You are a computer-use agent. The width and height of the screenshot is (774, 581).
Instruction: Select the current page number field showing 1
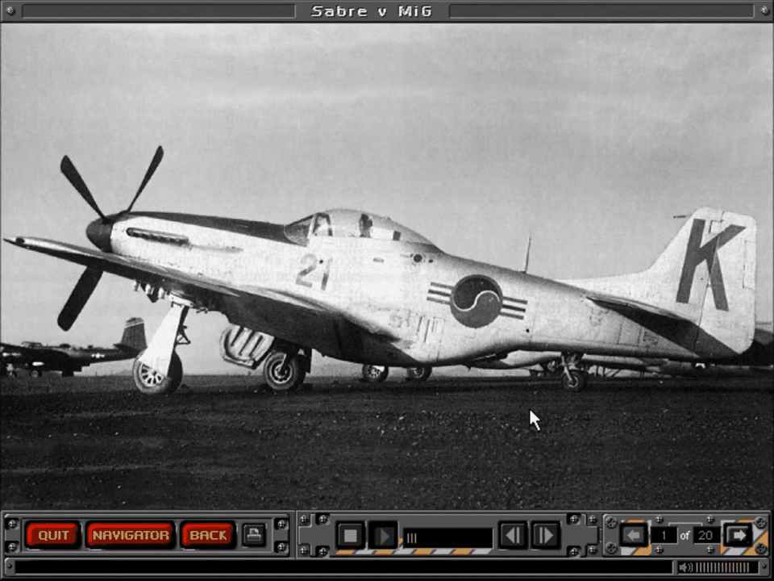[x=664, y=535]
